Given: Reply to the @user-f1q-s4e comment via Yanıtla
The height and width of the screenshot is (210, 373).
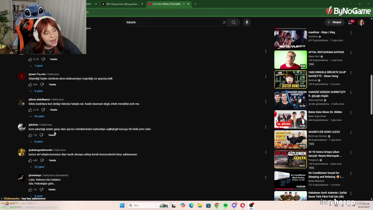Looking at the screenshot, I should coord(52,85).
